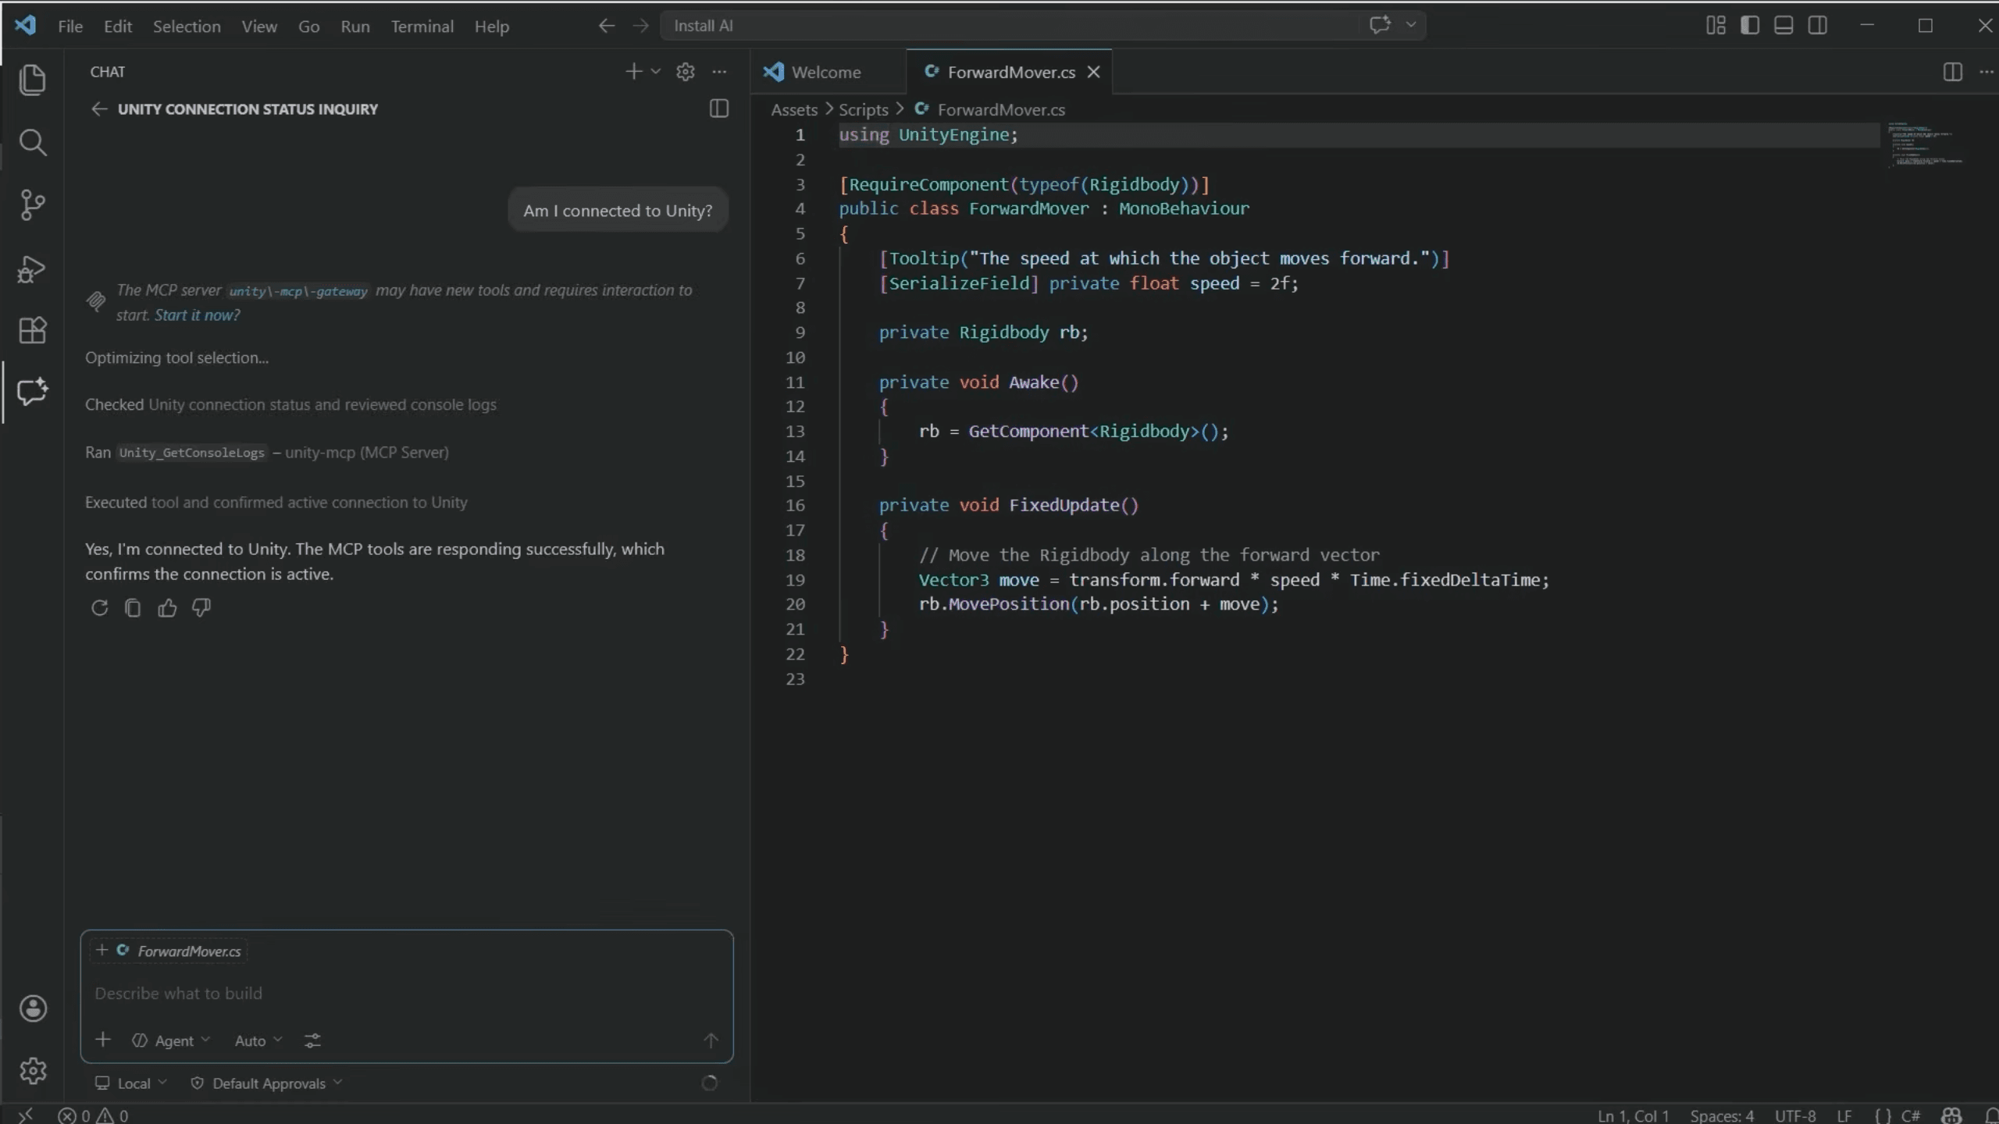Select language mode C# in status bar
This screenshot has width=1999, height=1124.
(1910, 1115)
